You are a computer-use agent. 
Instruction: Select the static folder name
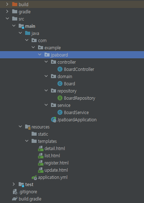coord(43,134)
